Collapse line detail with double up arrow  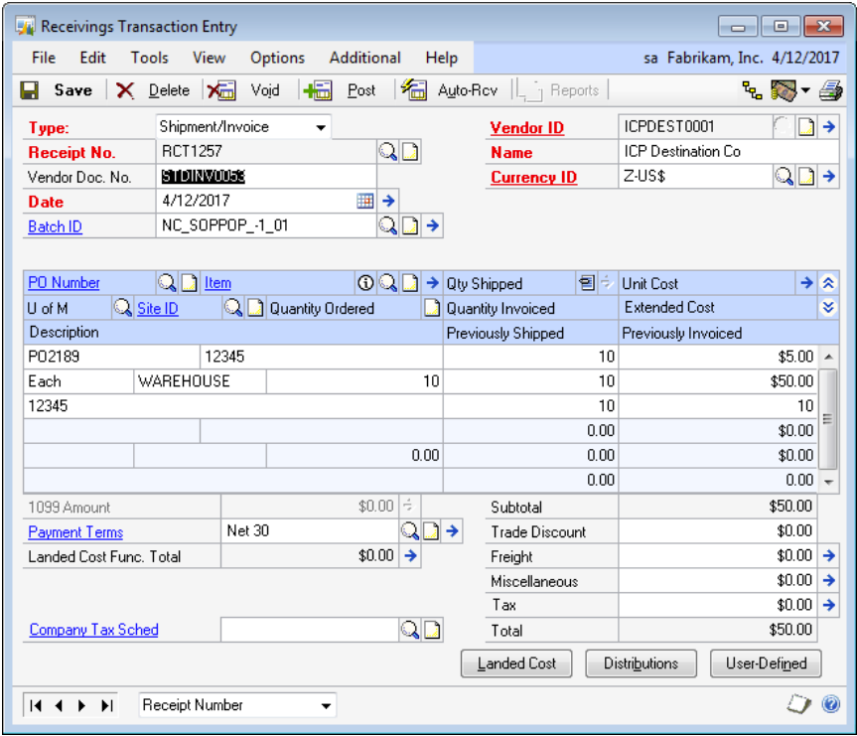(829, 284)
